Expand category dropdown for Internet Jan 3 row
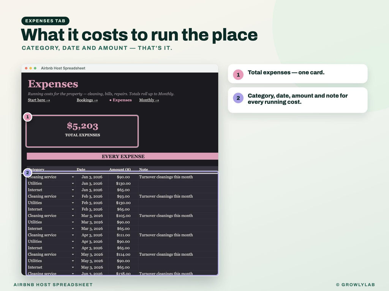389x291 pixels. 73,190
